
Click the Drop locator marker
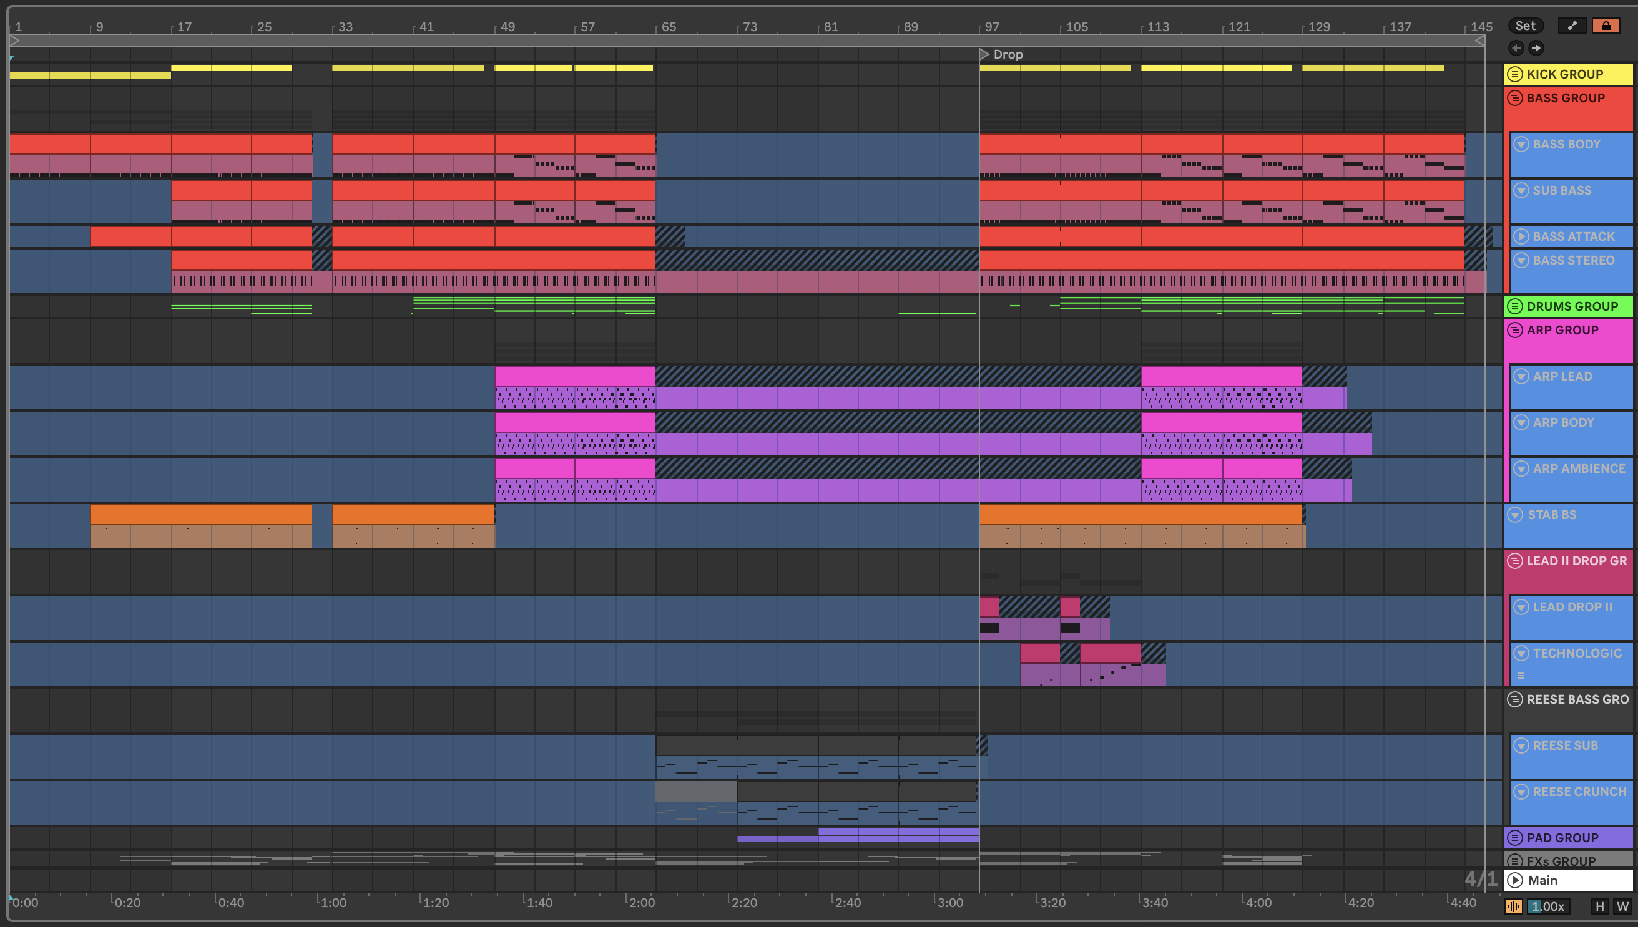coord(984,55)
